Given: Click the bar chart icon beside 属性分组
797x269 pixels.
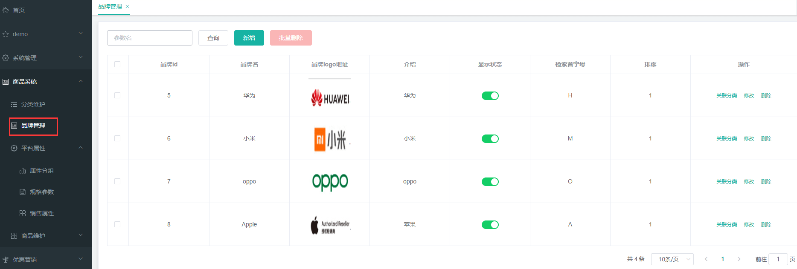Looking at the screenshot, I should pos(23,171).
